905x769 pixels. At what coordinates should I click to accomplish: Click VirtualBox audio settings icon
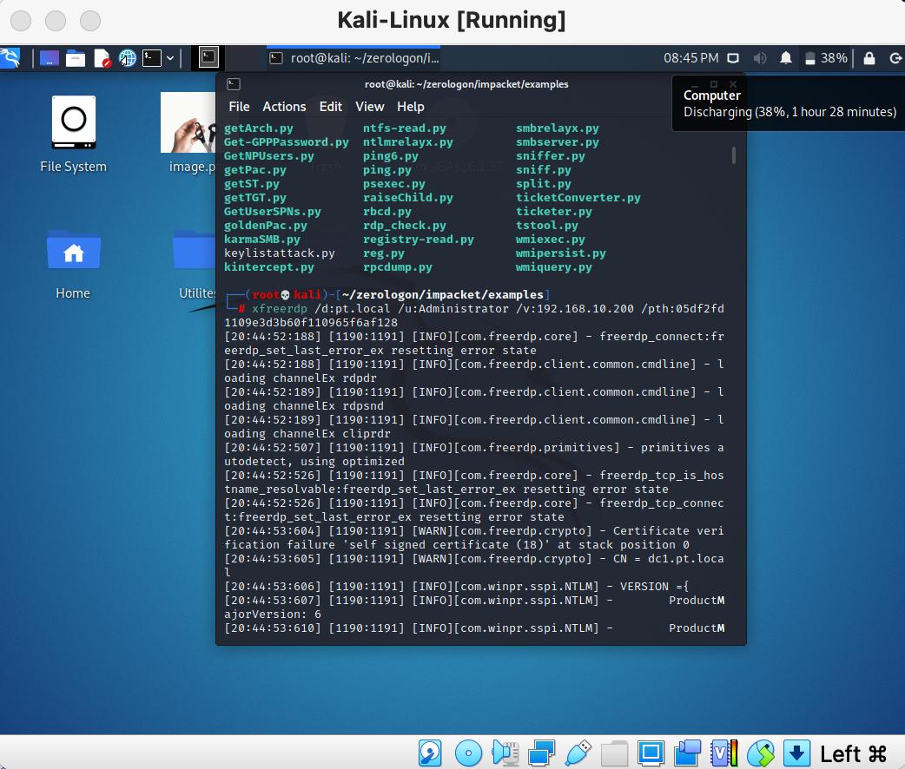click(505, 753)
